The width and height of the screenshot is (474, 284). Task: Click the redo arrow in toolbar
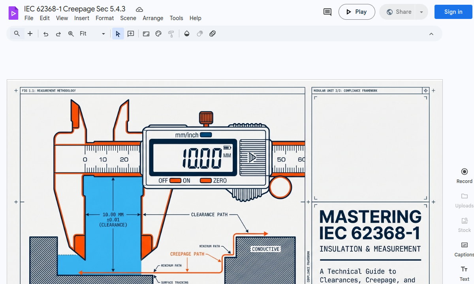pyautogui.click(x=58, y=34)
